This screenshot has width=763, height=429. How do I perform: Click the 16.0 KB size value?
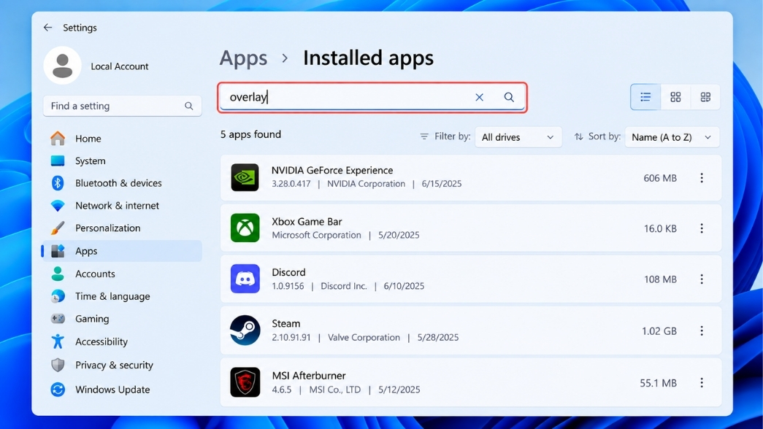660,228
